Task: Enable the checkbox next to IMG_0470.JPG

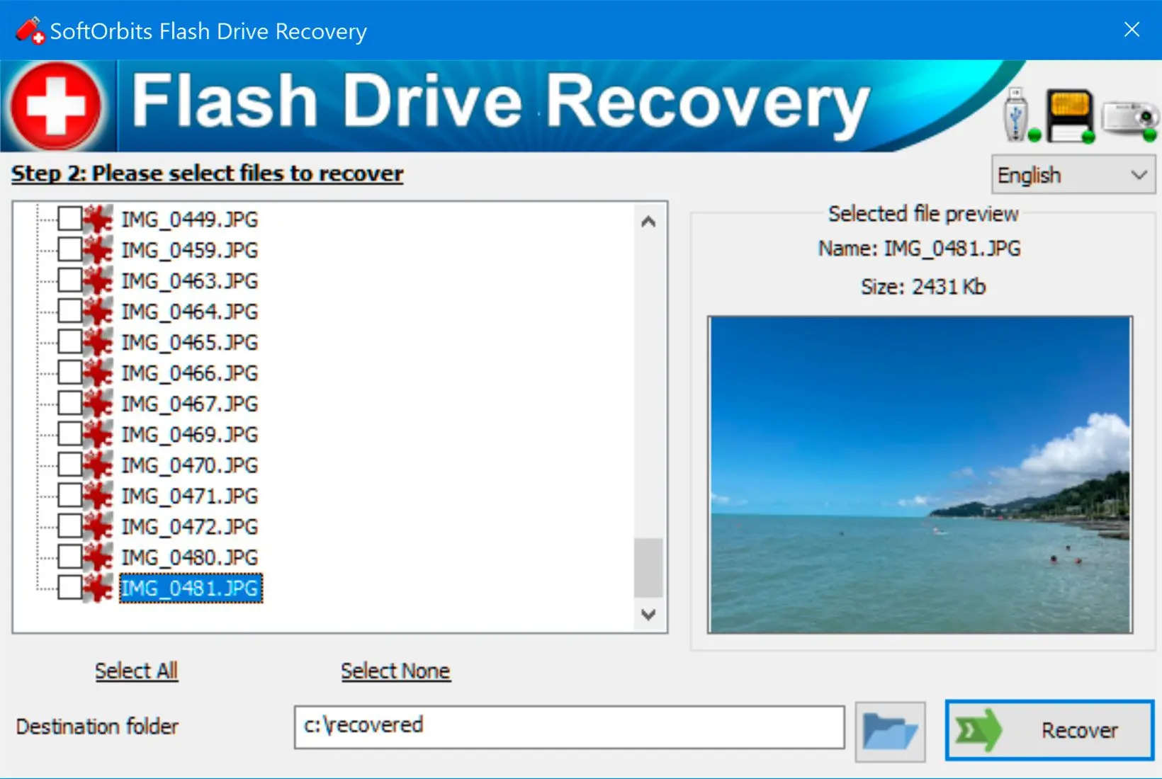Action: coord(69,465)
